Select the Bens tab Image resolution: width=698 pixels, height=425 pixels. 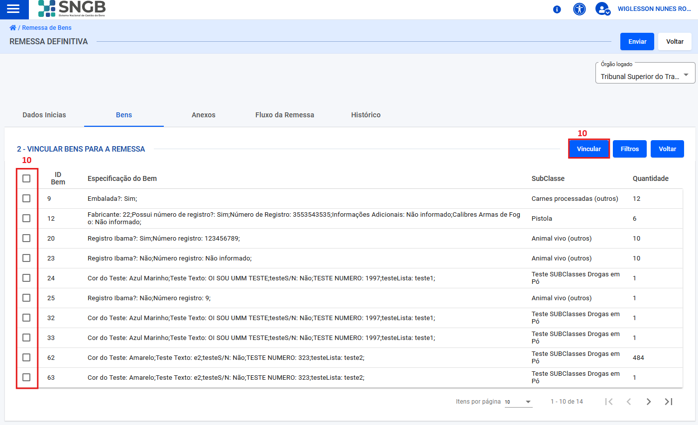pyautogui.click(x=124, y=115)
